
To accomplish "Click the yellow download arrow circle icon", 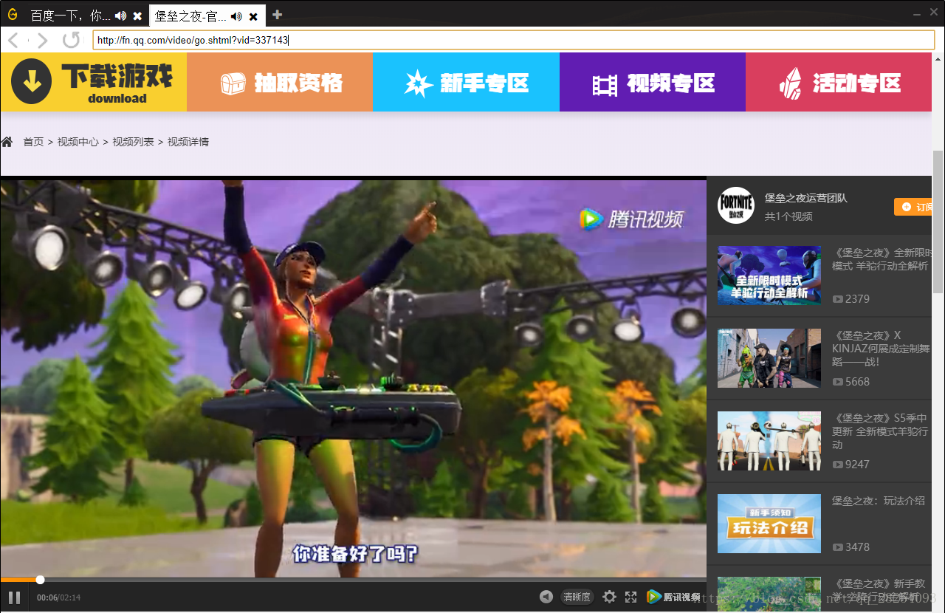I will (32, 81).
